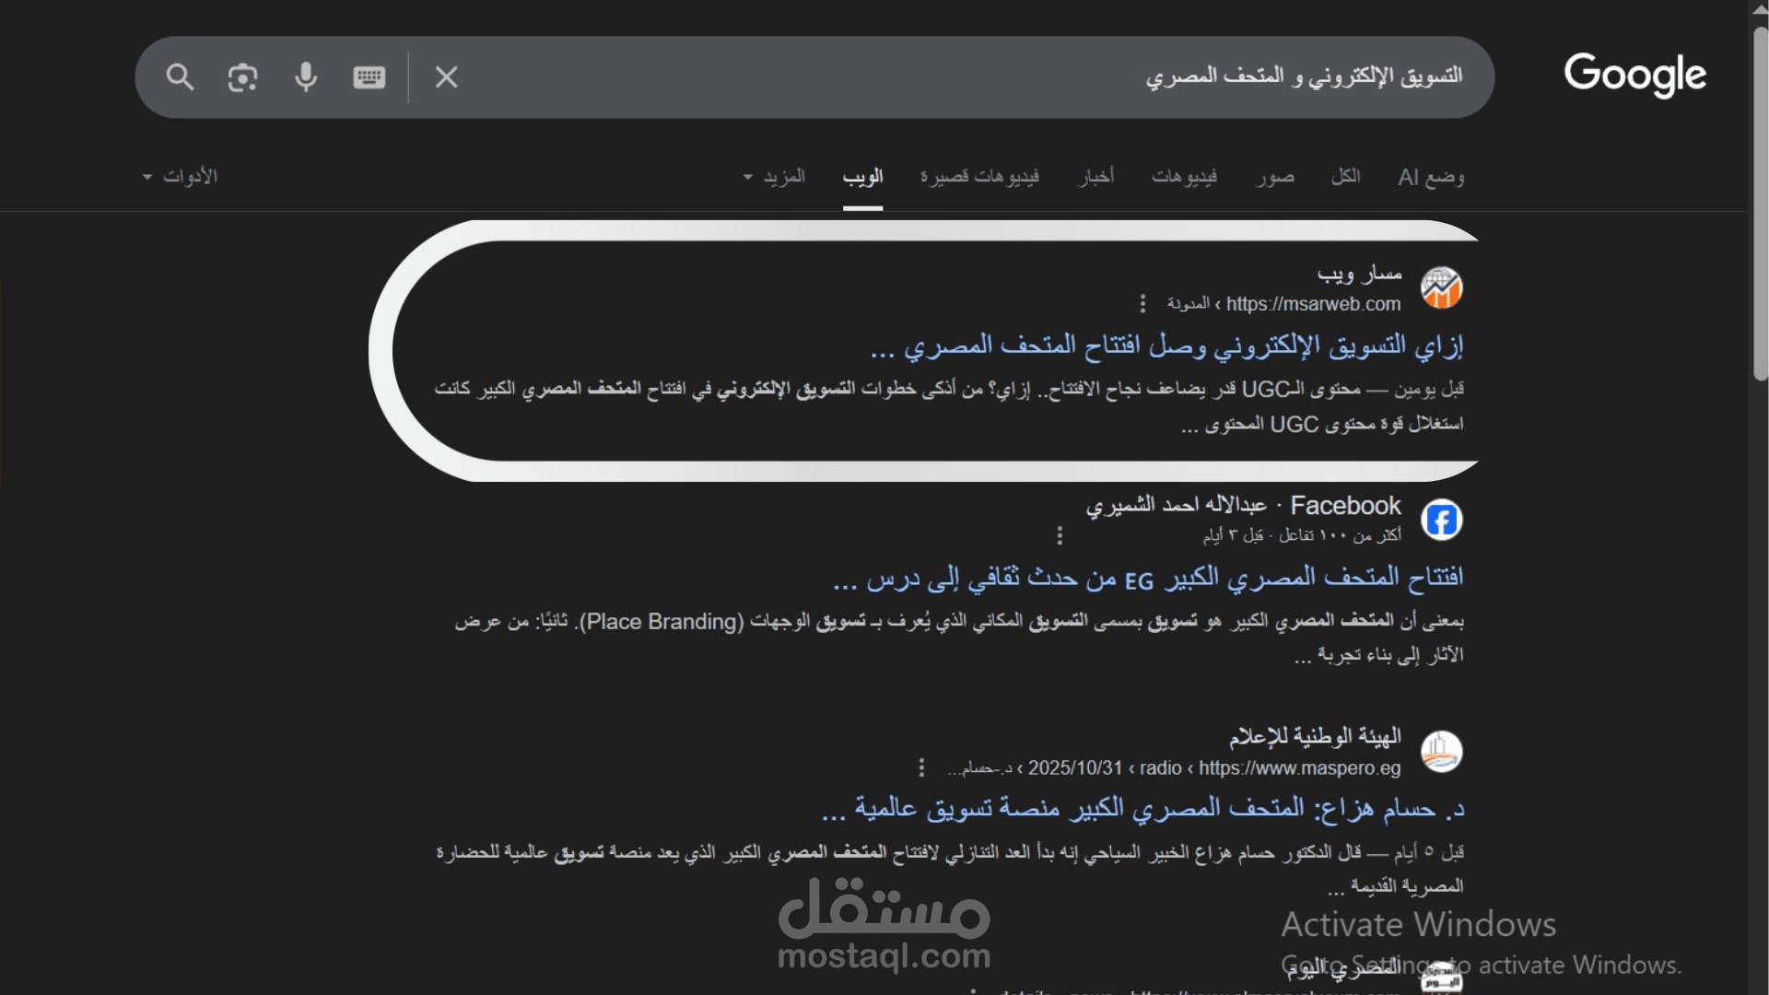Open the on-screen keyboard icon
Viewport: 1769px width, 995px height.
point(369,77)
